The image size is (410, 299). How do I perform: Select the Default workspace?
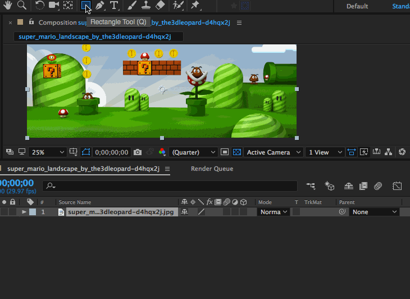click(x=357, y=6)
